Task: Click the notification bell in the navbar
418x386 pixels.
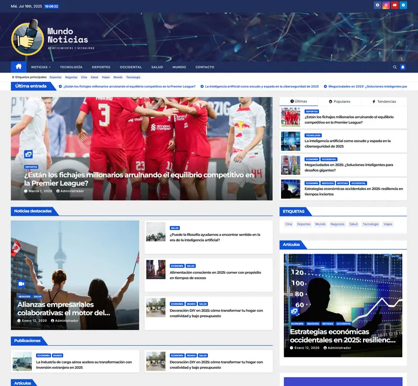Action: coord(402,67)
